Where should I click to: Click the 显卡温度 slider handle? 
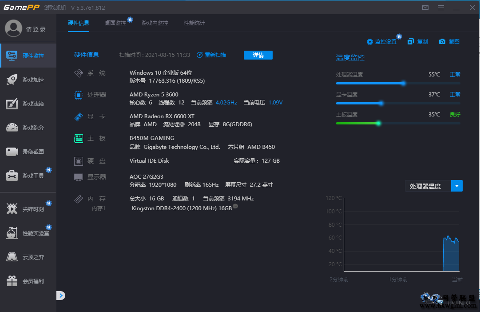tap(381, 103)
